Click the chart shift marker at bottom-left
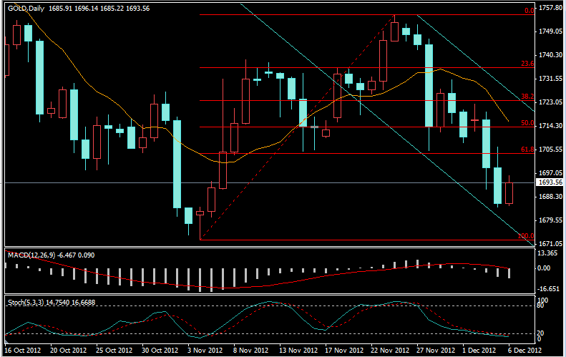This screenshot has height=357, width=566. (6, 340)
